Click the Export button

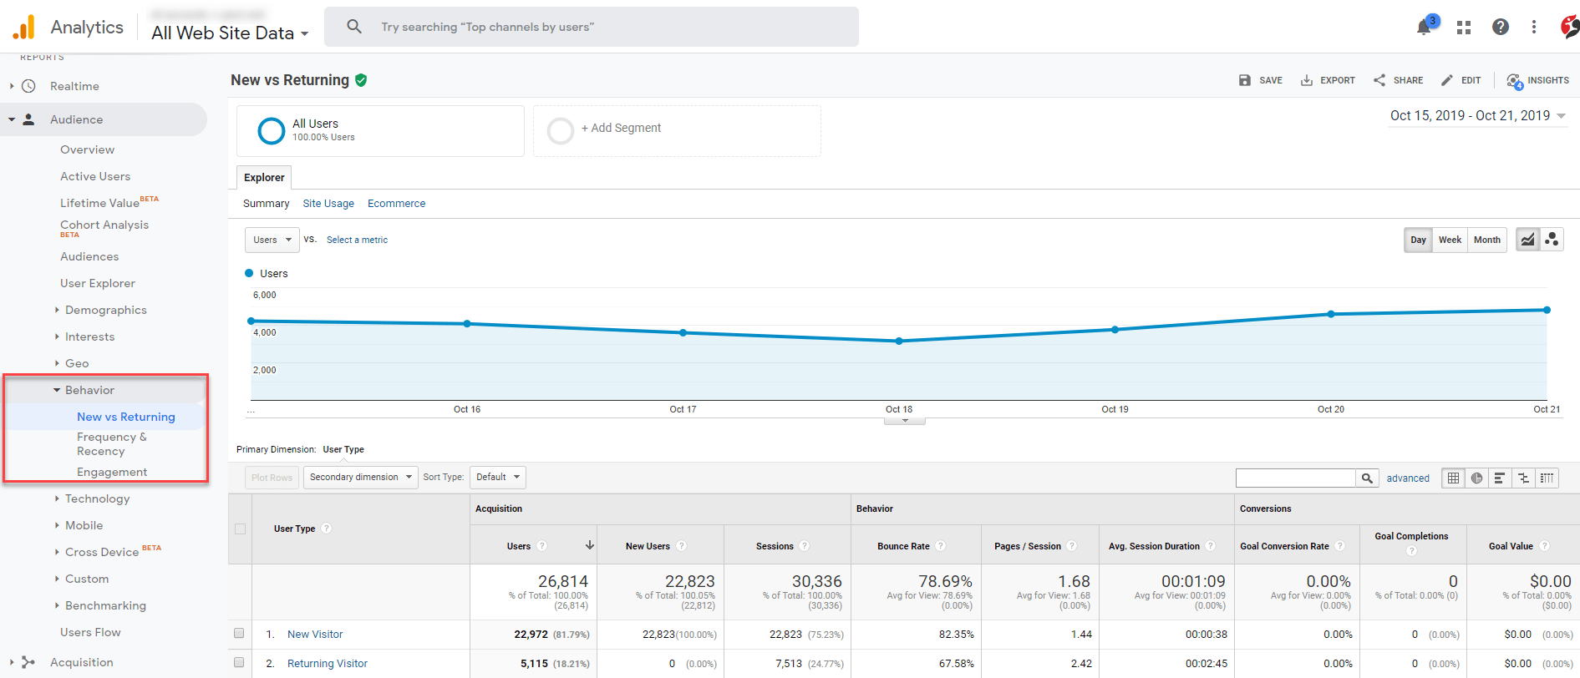(1328, 80)
